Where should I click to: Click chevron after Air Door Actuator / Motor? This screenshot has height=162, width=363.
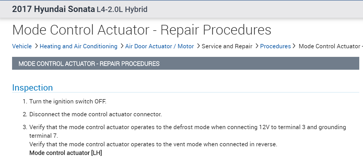(198, 46)
